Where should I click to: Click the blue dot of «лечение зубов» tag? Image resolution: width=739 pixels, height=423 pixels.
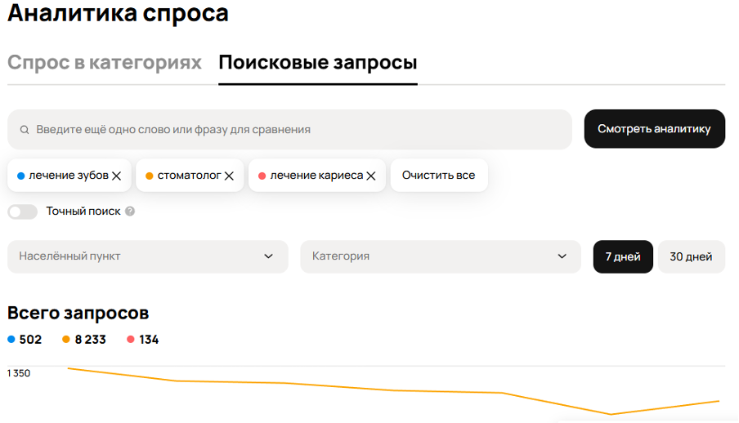(x=20, y=176)
